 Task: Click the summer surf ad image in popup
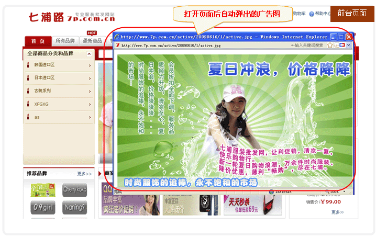[x=235, y=121]
